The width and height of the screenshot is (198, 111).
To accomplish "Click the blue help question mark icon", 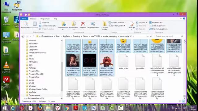I will [184, 18].
